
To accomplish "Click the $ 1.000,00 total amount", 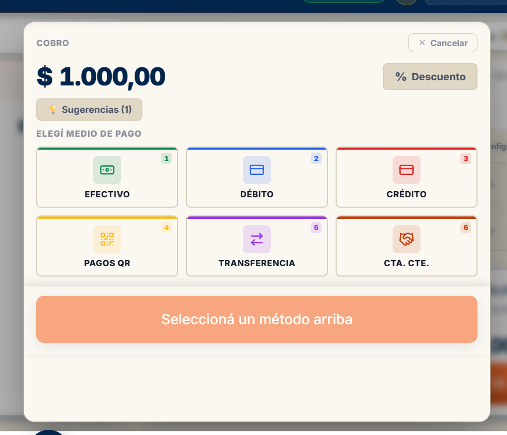I will tap(101, 77).
